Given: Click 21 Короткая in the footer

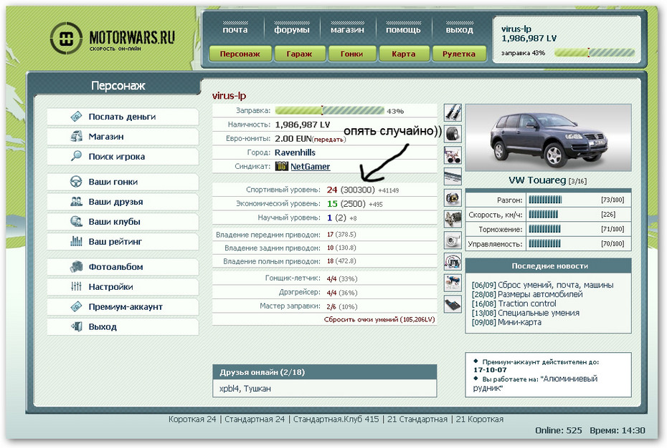Looking at the screenshot, I should (479, 419).
